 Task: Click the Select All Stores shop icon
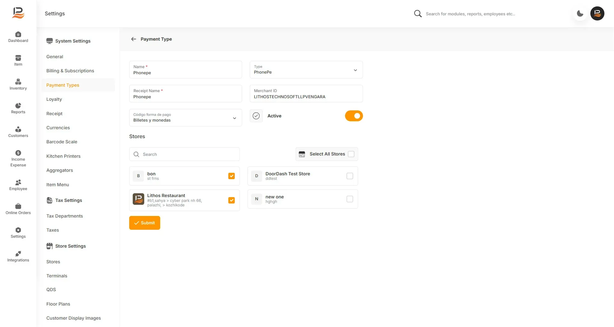tap(302, 154)
